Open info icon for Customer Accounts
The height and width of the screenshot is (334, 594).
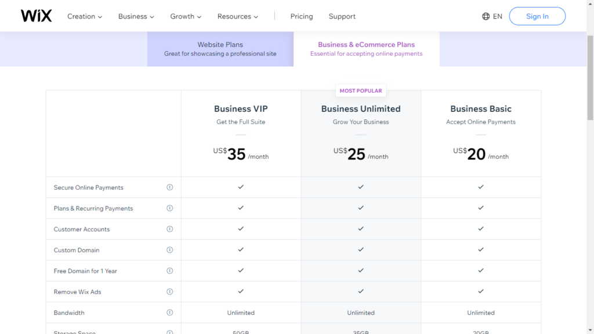point(170,229)
